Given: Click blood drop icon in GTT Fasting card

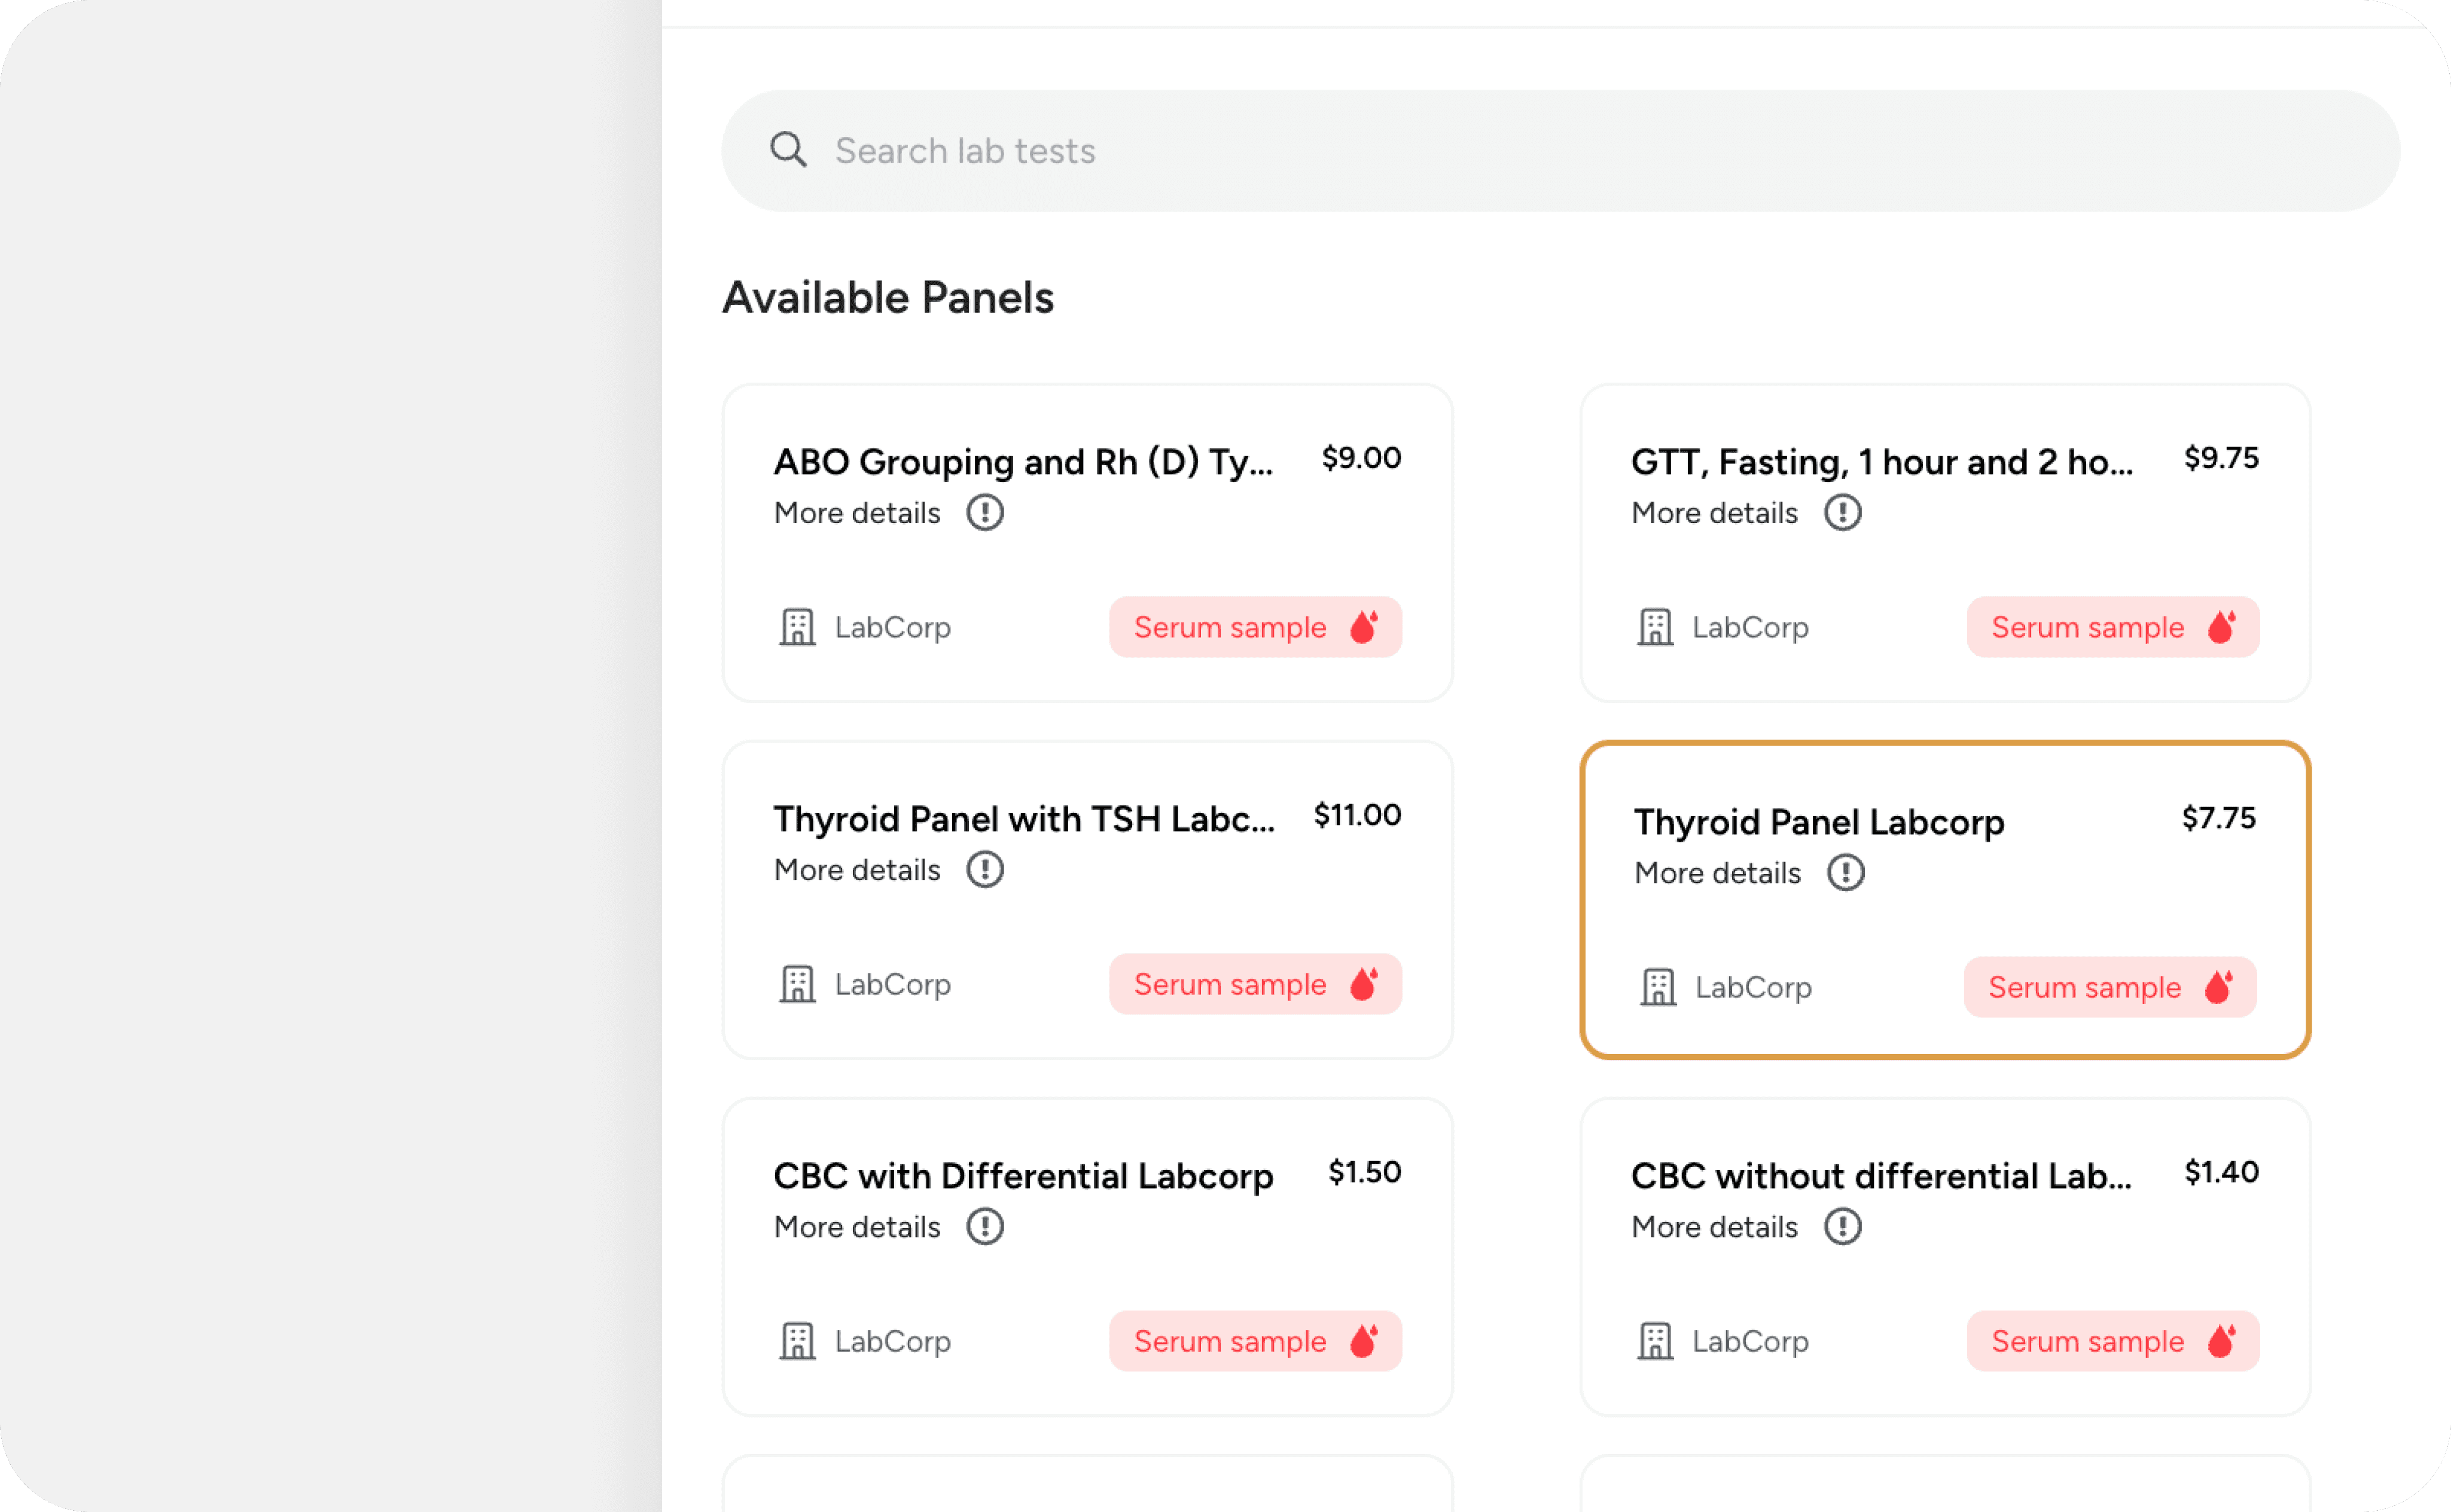Looking at the screenshot, I should [x=2221, y=627].
